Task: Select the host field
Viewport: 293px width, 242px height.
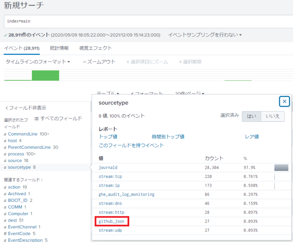Action: (13, 141)
